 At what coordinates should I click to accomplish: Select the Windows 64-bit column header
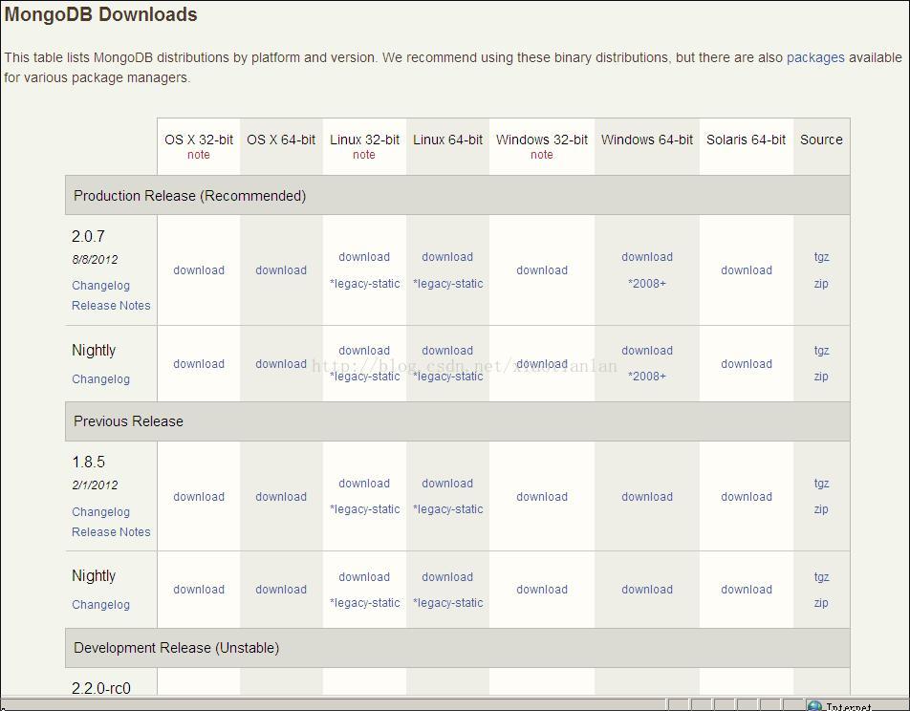(647, 140)
